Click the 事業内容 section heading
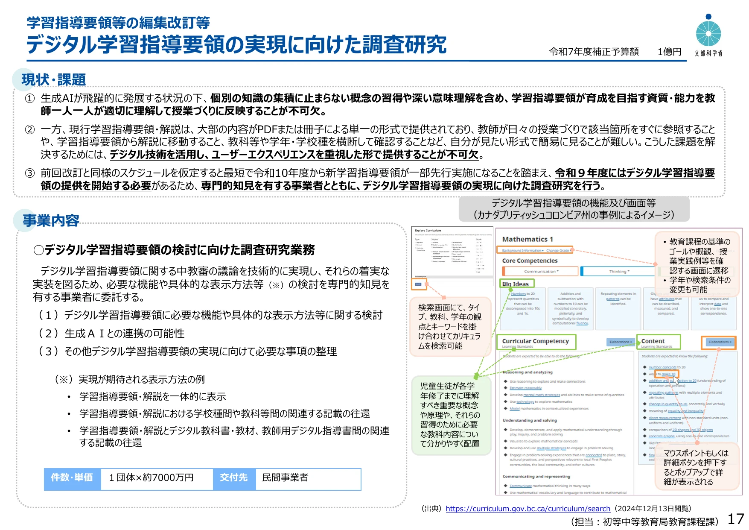 pos(51,220)
